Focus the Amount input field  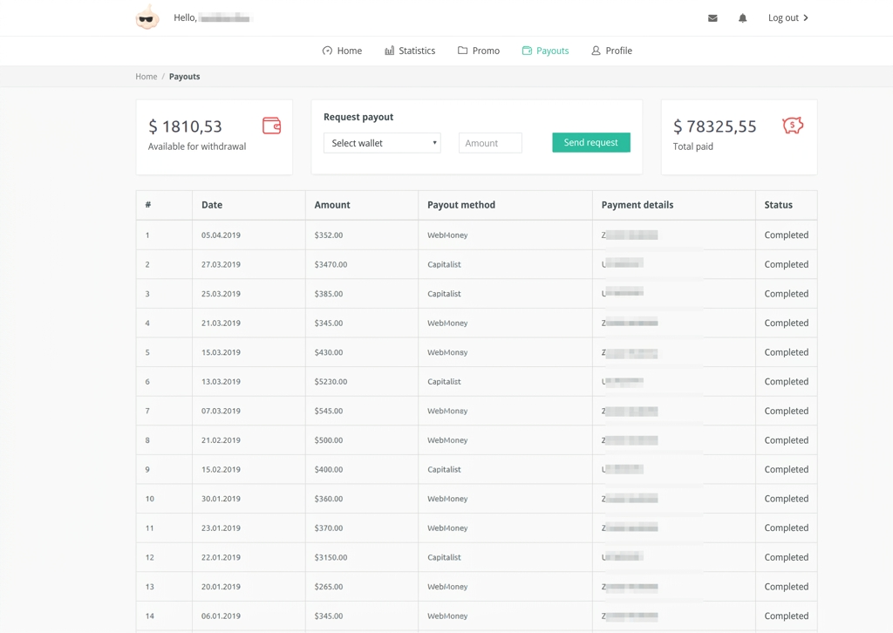tap(490, 143)
